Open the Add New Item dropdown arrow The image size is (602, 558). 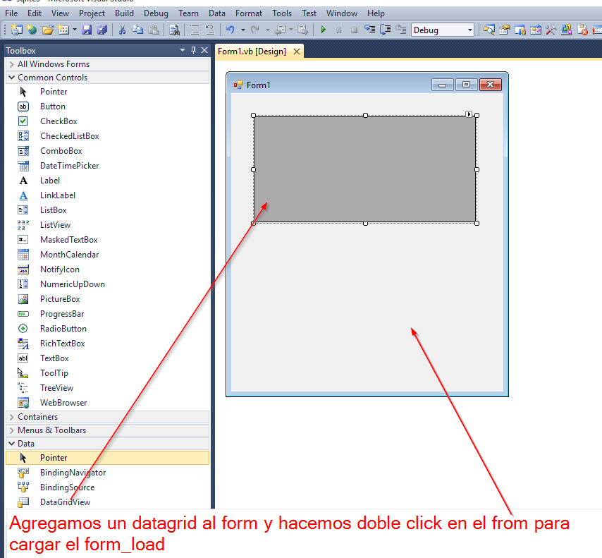coord(75,30)
